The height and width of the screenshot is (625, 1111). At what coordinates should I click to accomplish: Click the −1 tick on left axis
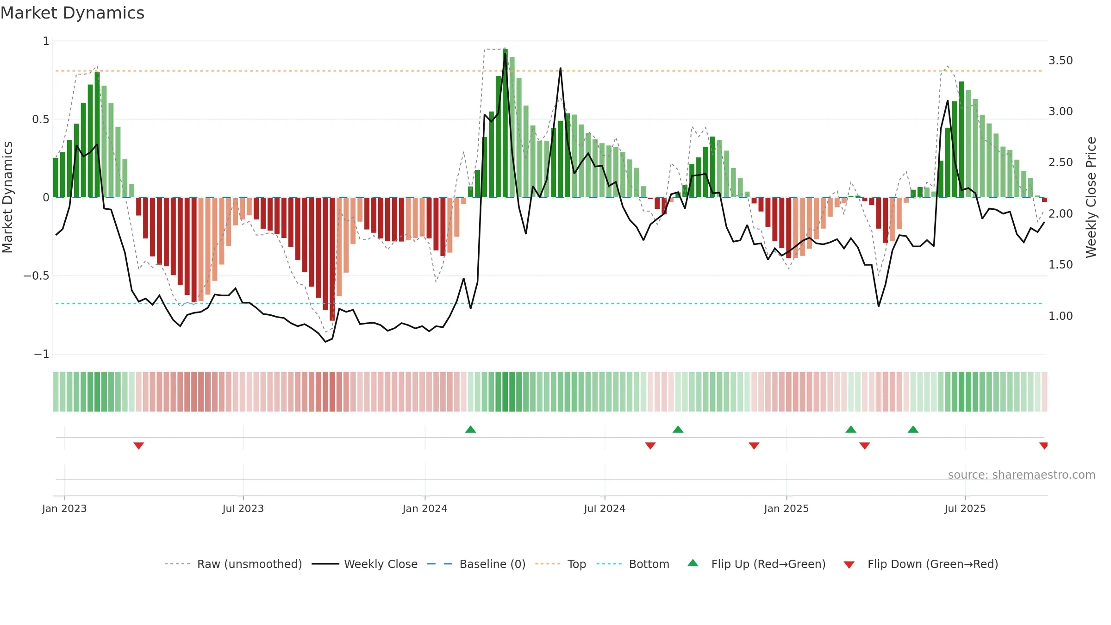(41, 354)
